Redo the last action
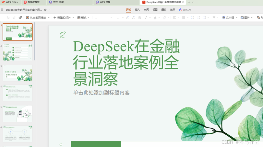This screenshot has height=147, width=263. (x=14, y=17)
